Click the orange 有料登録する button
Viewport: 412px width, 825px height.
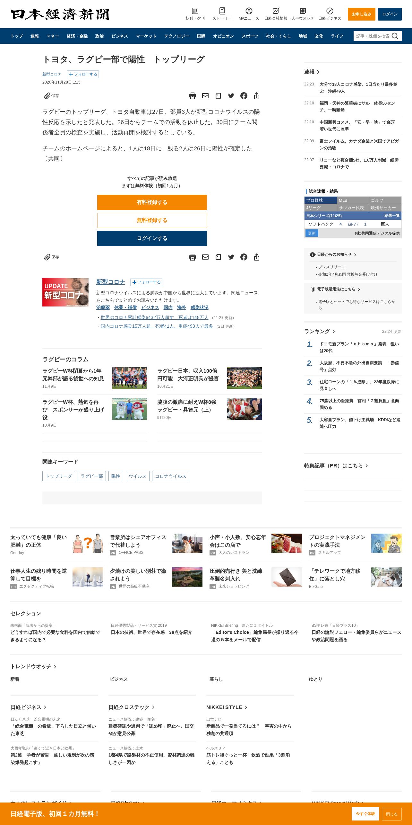point(152,202)
